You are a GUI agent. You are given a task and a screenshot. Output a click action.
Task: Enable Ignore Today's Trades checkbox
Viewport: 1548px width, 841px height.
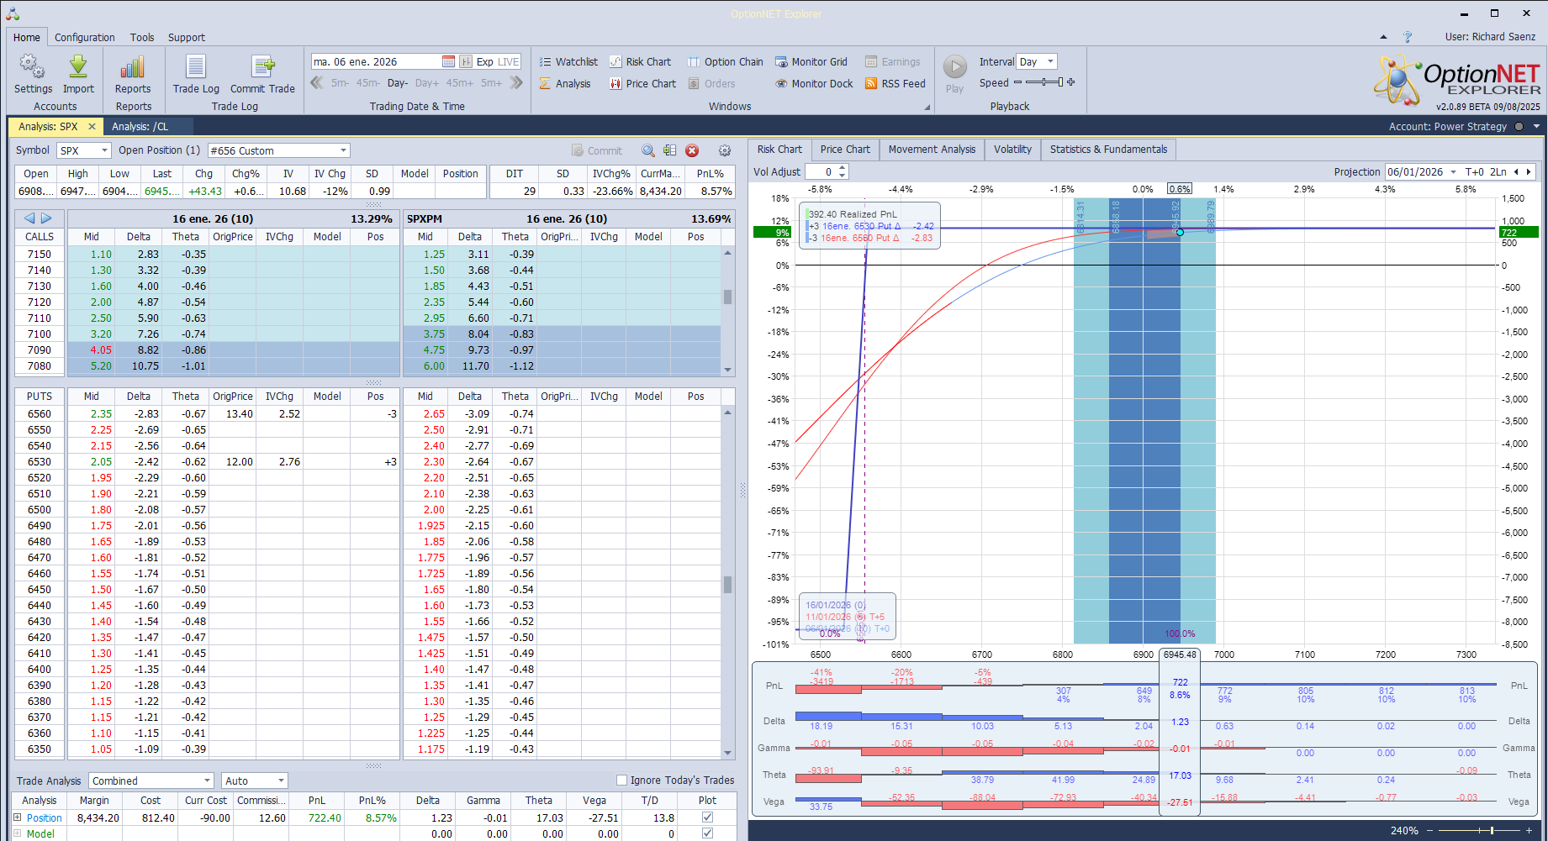click(622, 781)
